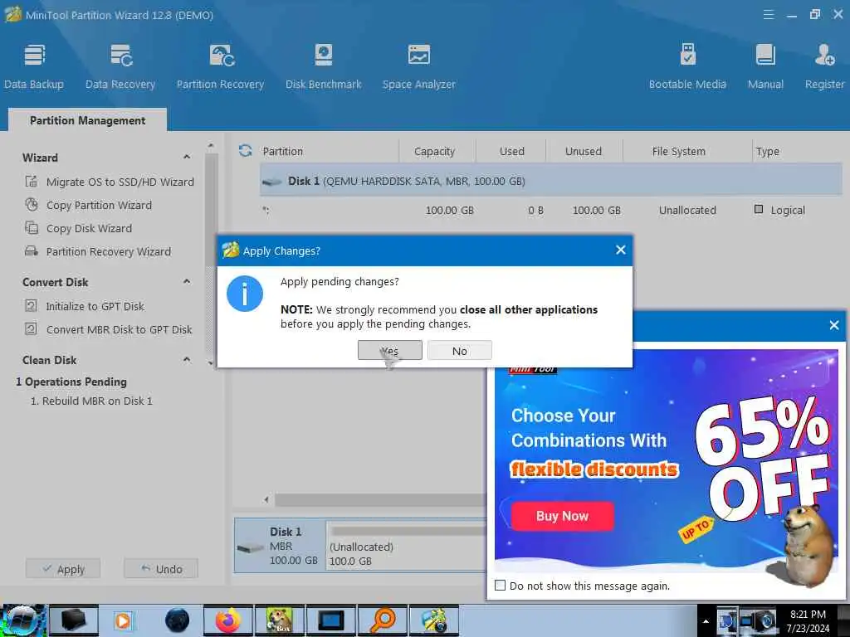850x637 pixels.
Task: Select Disk 1 row in partition list
Action: tap(550, 181)
